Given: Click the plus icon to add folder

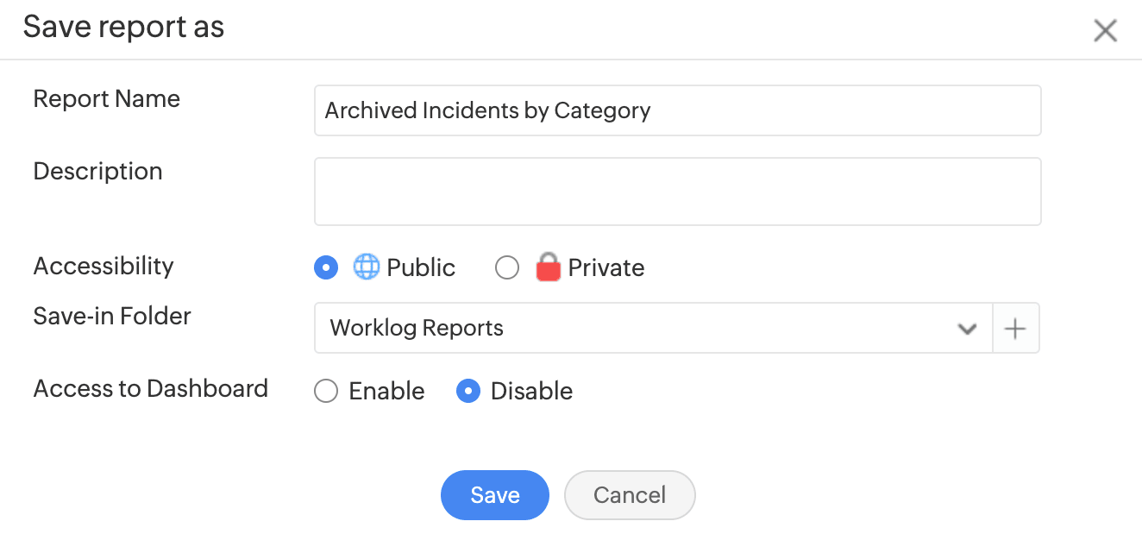Looking at the screenshot, I should (x=1016, y=329).
